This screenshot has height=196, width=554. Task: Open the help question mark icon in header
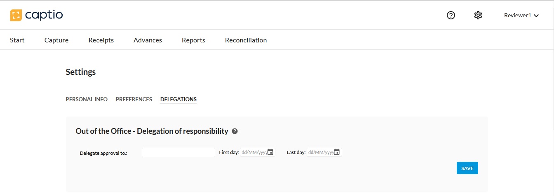click(451, 16)
